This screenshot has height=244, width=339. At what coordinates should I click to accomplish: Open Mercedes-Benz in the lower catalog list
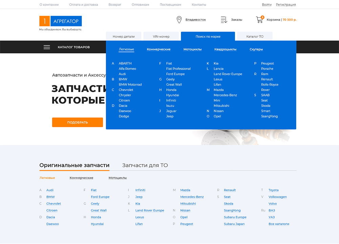tap(192, 197)
